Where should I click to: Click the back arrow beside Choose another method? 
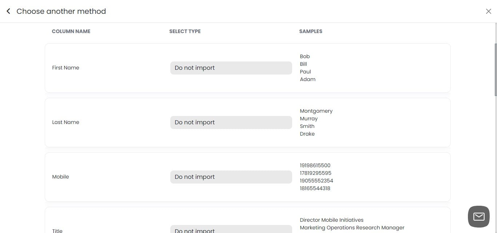pos(8,11)
